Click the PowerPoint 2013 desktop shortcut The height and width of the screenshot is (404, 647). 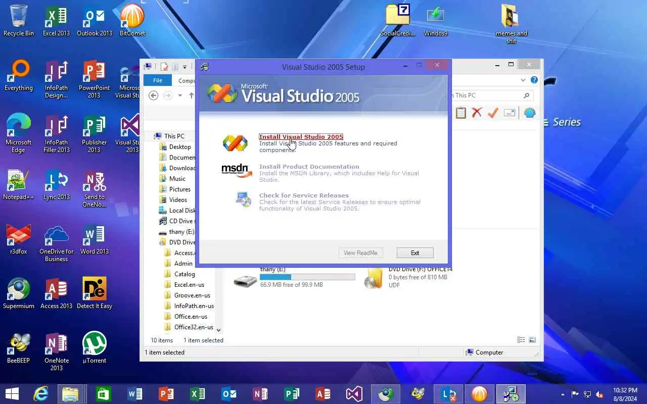pos(95,79)
